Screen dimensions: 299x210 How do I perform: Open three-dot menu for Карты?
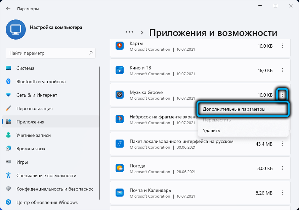coord(282,46)
